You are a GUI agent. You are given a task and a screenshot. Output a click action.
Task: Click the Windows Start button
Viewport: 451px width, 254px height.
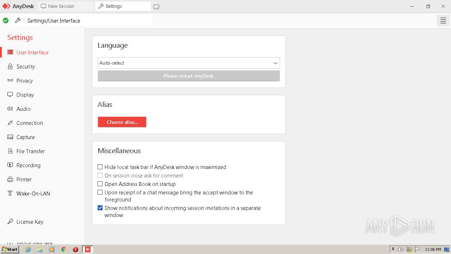[x=10, y=249]
